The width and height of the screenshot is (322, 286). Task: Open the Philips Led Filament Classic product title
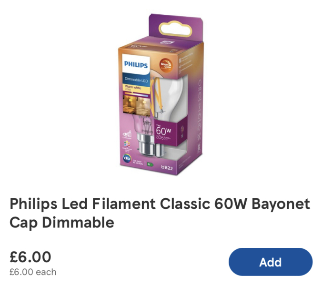point(160,213)
